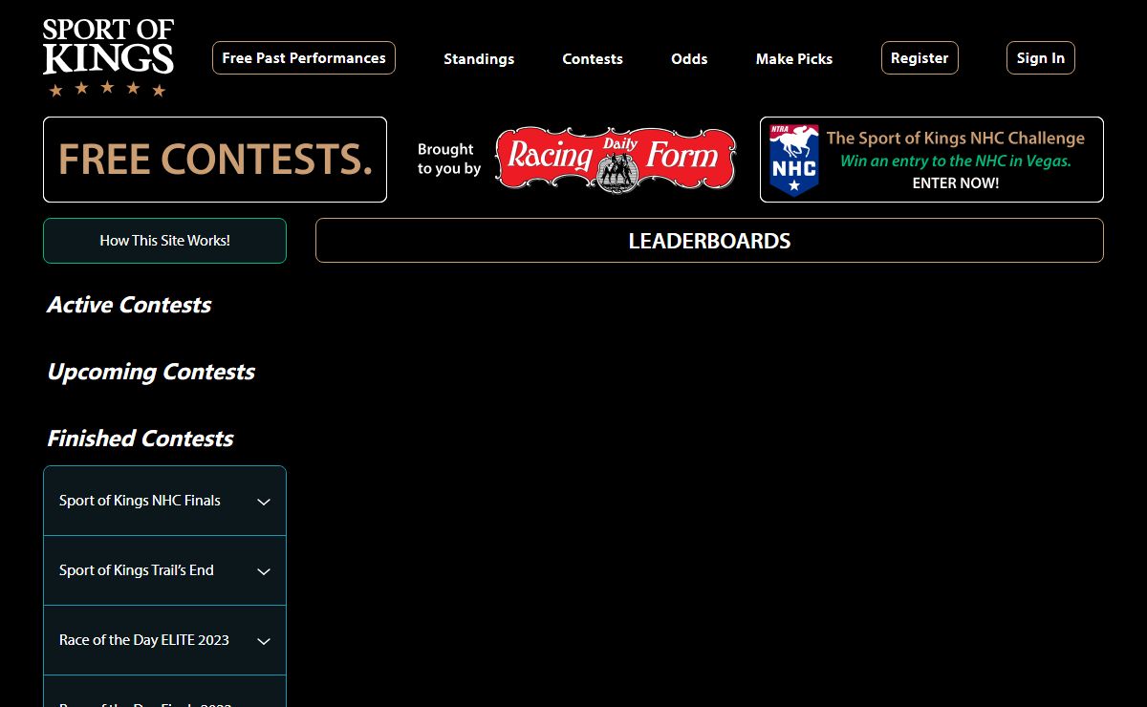Click the 'Brought to you by' text
Viewport: 1147px width, 707px height.
point(448,159)
